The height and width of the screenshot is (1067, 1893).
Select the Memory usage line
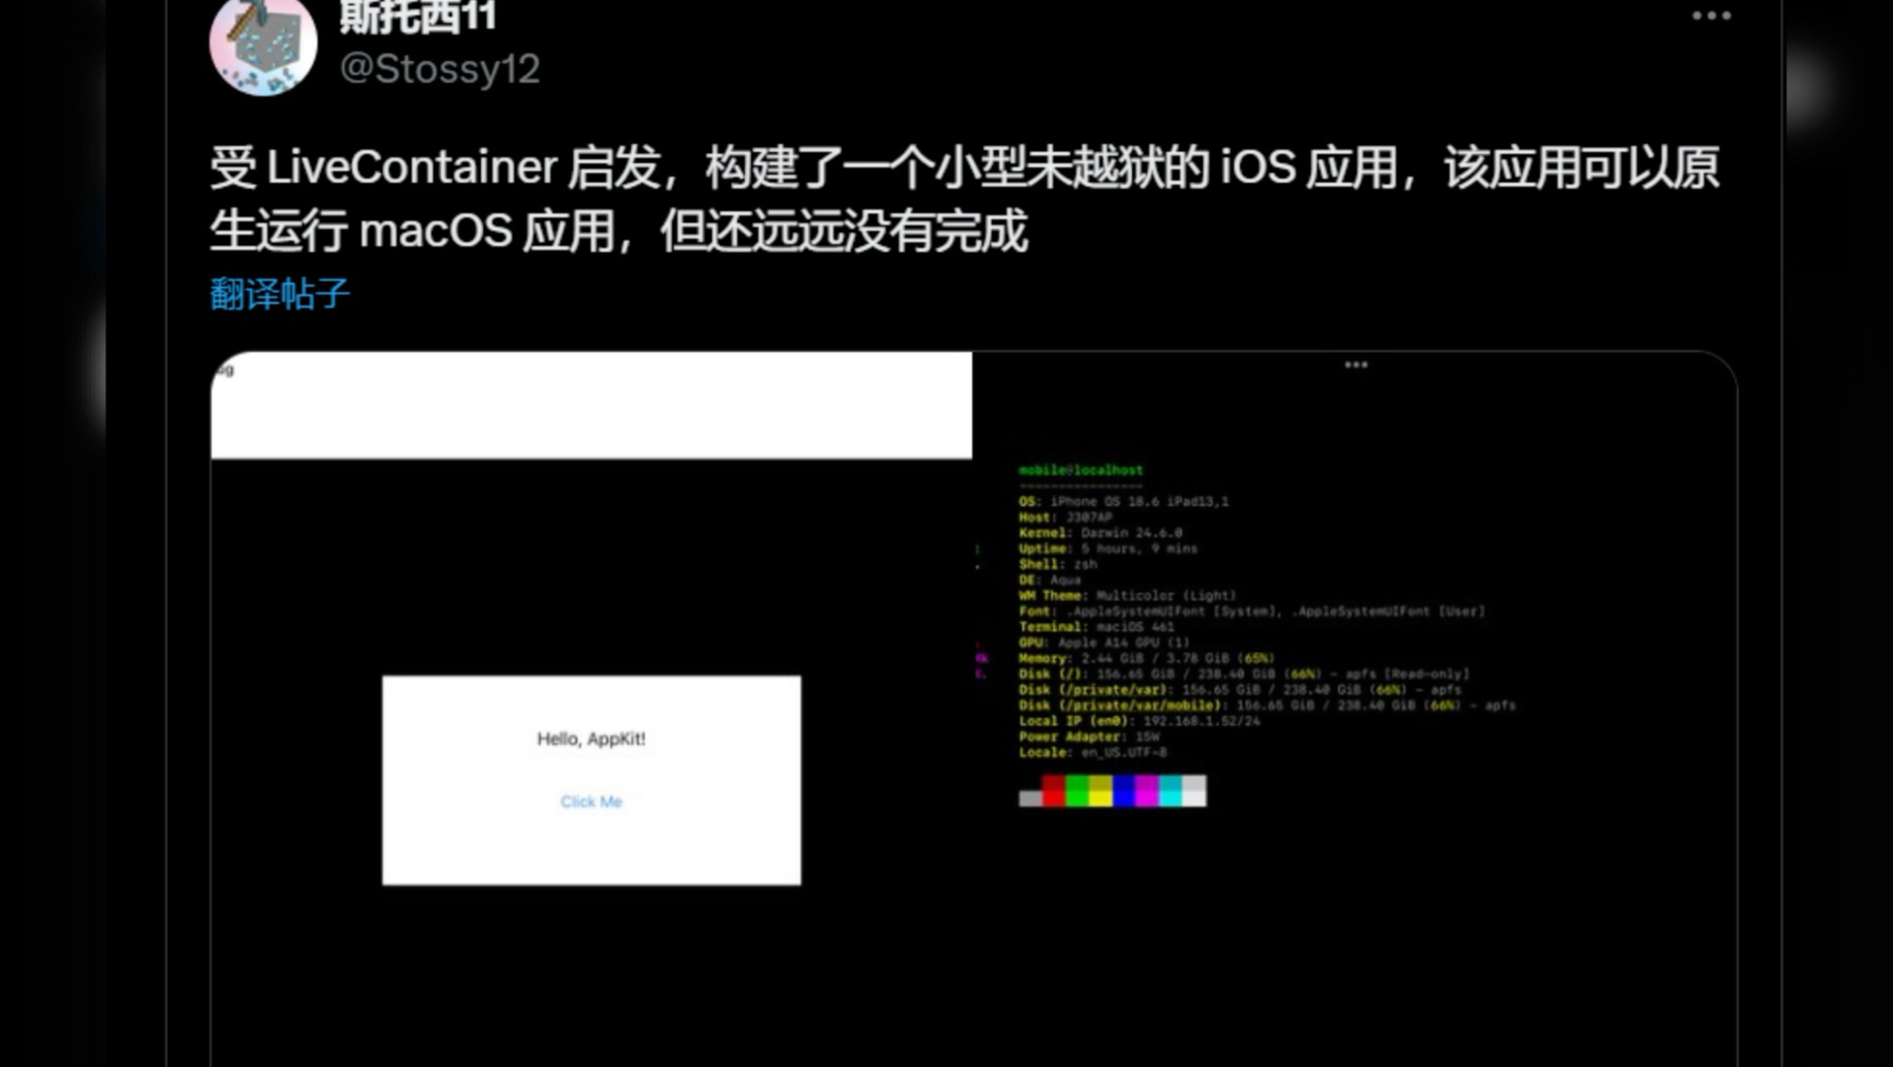point(1147,658)
